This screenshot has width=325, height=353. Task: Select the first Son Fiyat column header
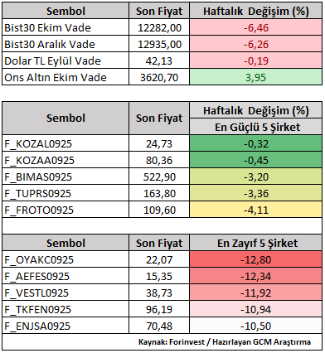click(159, 11)
